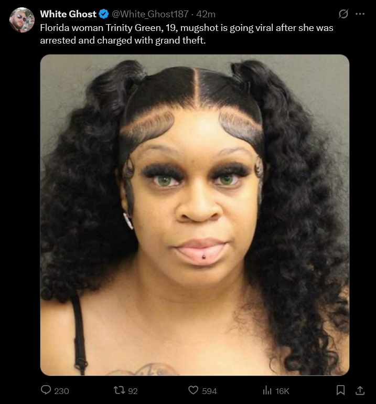Image resolution: width=376 pixels, height=404 pixels.
Task: Click the reply speech bubble icon
Action: (46, 390)
